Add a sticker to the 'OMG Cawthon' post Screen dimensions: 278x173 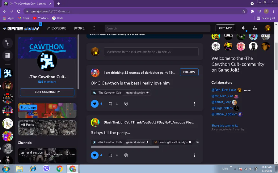126,104
